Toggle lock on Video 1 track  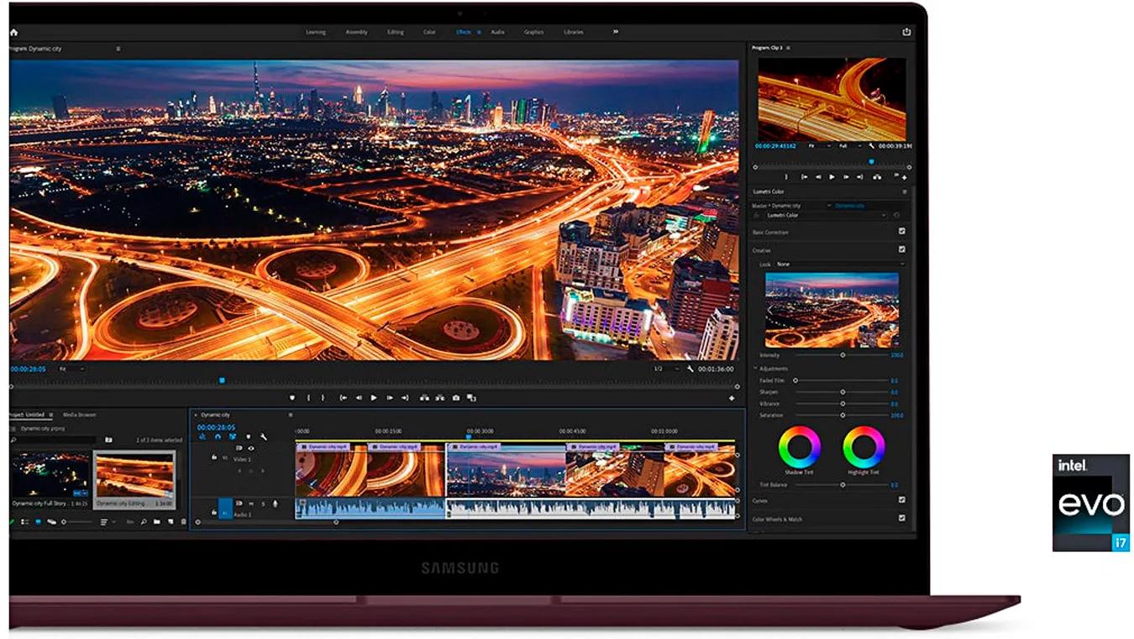click(214, 458)
